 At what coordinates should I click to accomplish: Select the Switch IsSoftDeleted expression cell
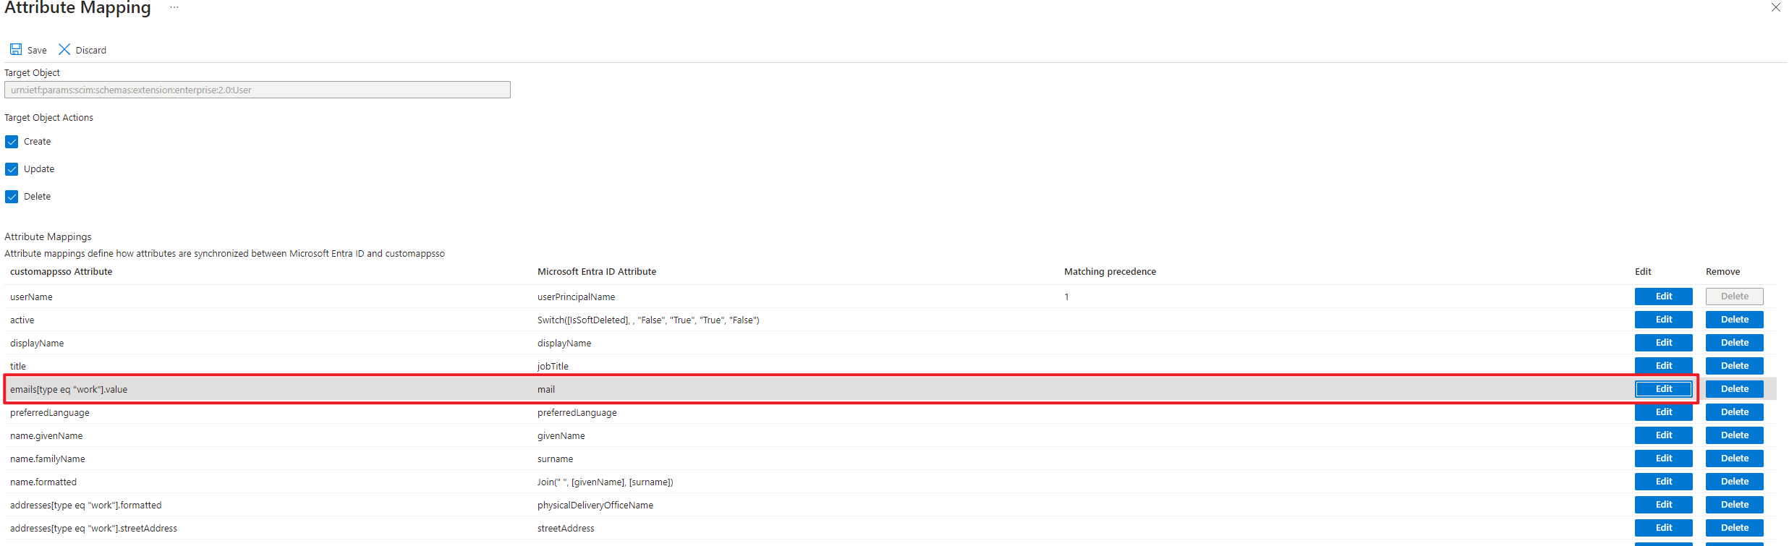(x=648, y=320)
